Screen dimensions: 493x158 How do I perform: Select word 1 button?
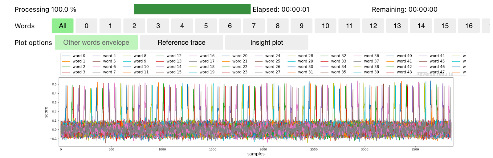(110, 26)
